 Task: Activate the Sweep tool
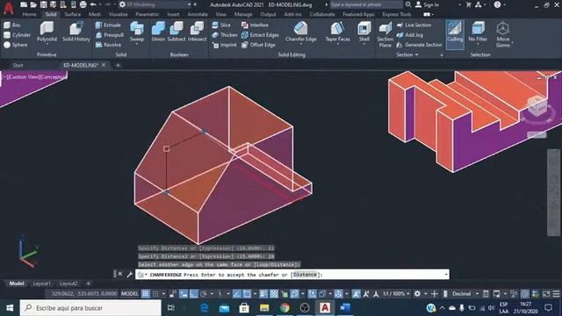pos(137,31)
